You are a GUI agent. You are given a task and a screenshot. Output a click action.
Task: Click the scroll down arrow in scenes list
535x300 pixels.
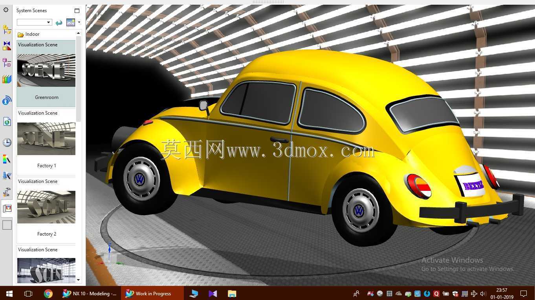coord(79,280)
